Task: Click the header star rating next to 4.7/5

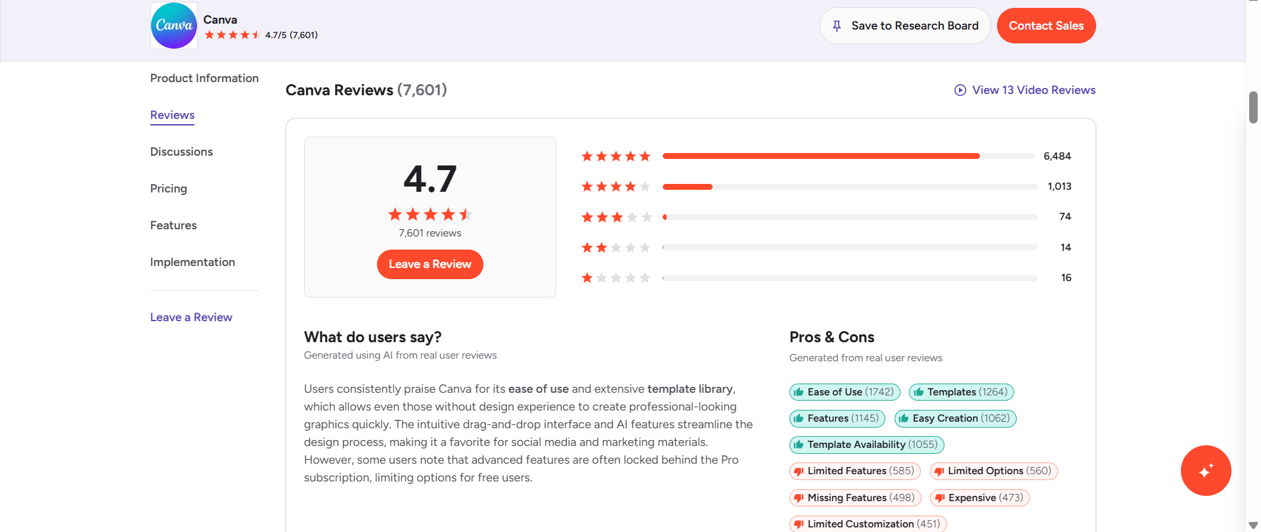Action: pos(232,35)
